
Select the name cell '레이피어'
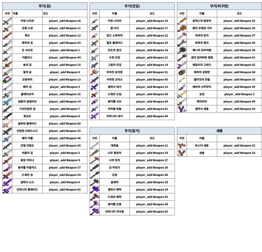click(202, 102)
